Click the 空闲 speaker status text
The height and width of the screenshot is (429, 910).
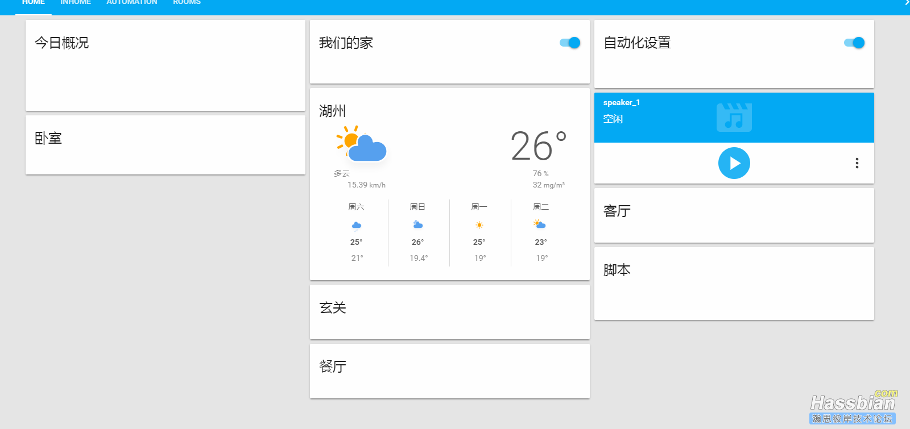tap(613, 119)
